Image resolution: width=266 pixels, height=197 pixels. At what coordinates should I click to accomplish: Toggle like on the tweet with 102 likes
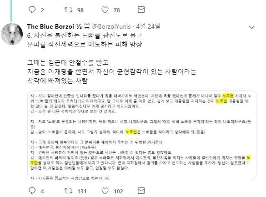click(105, 191)
